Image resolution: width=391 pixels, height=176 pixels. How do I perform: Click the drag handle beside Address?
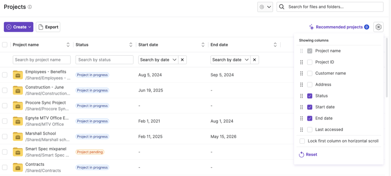301,85
